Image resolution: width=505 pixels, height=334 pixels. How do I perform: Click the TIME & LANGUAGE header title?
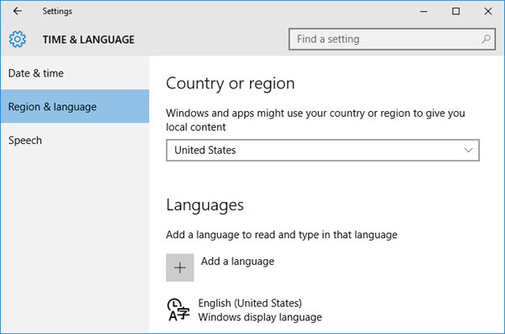(x=88, y=40)
